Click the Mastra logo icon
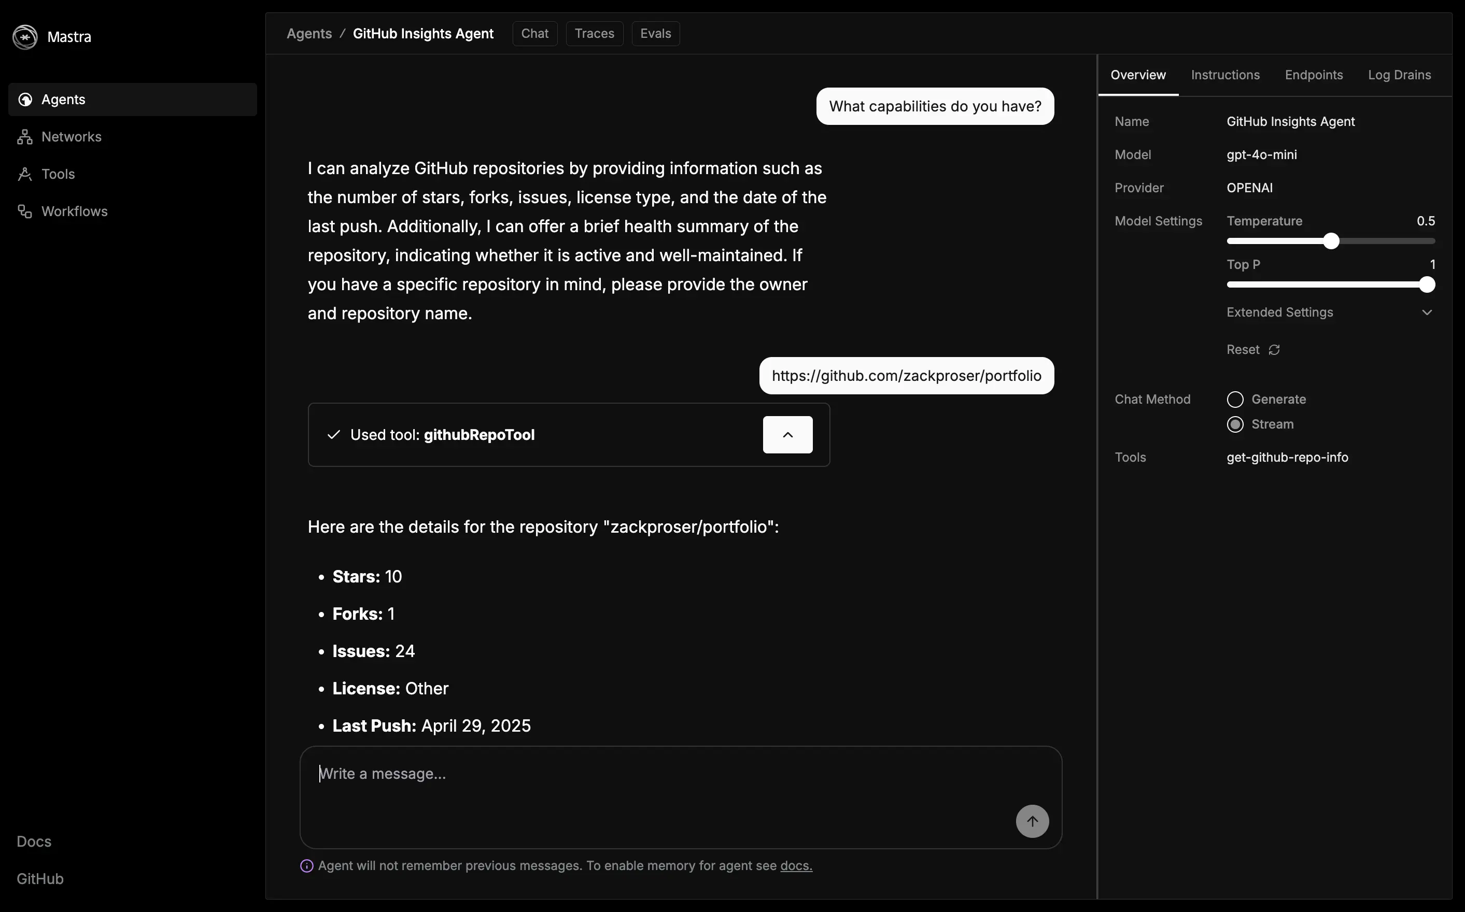1465x912 pixels. [x=25, y=37]
